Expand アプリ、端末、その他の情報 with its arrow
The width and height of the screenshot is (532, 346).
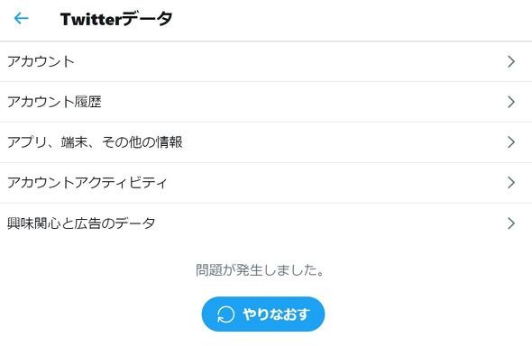[511, 142]
